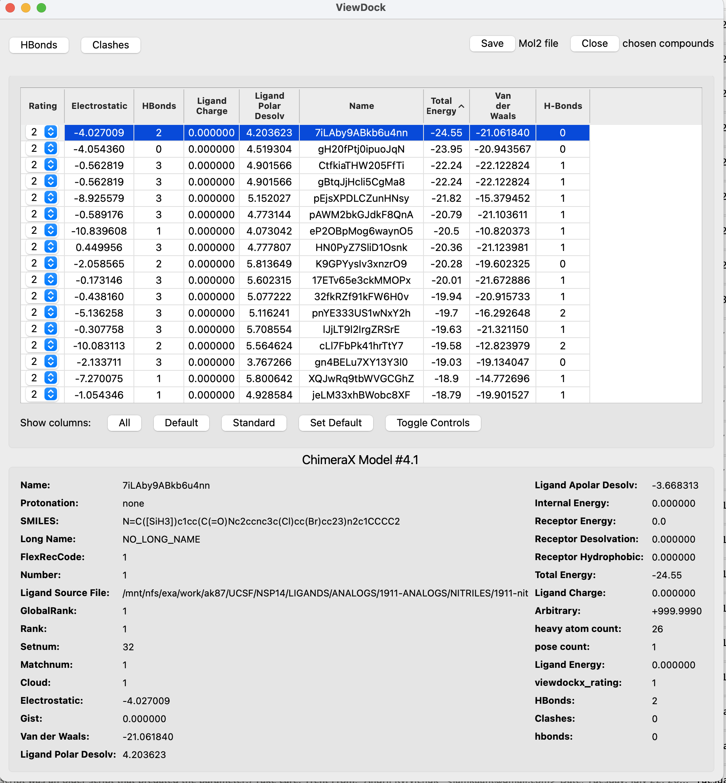Close the chosen compounds
This screenshot has height=783, width=726.
pos(594,43)
